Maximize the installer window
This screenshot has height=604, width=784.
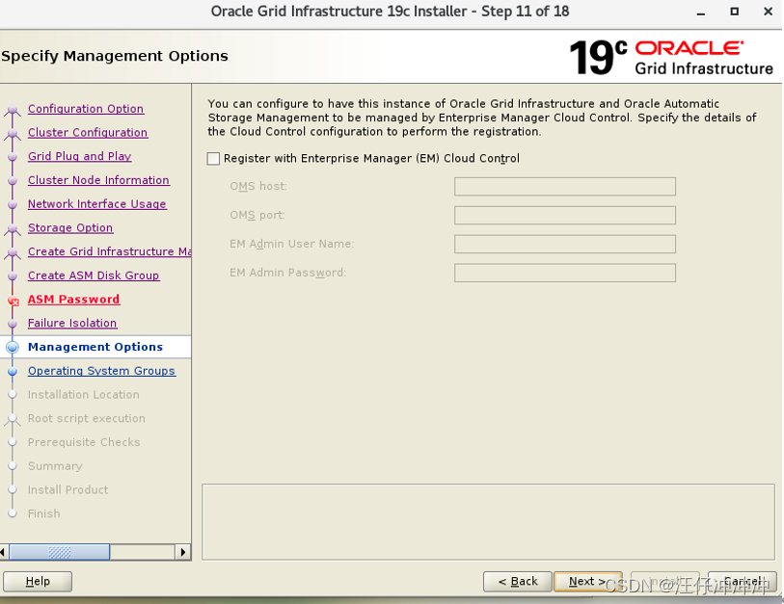point(735,12)
